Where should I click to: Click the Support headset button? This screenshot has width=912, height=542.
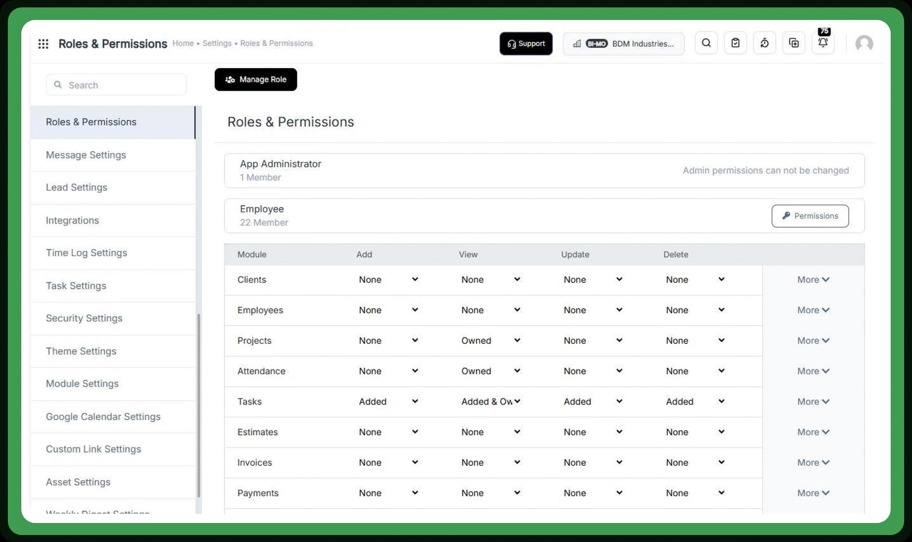point(526,44)
